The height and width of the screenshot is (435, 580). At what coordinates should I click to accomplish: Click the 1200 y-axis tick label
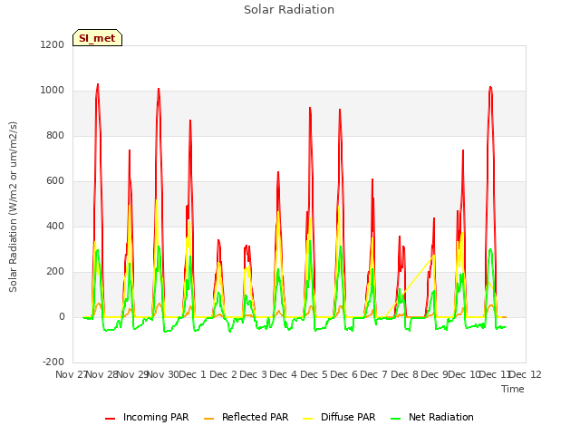[53, 44]
